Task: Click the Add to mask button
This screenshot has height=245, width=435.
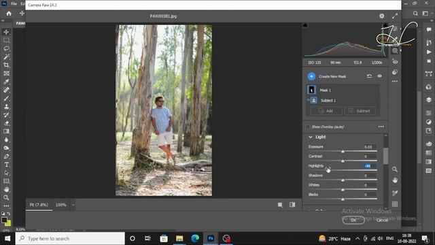Action: (x=326, y=111)
